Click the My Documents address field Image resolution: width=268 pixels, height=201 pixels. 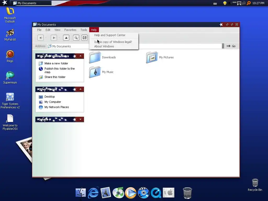tap(134, 46)
